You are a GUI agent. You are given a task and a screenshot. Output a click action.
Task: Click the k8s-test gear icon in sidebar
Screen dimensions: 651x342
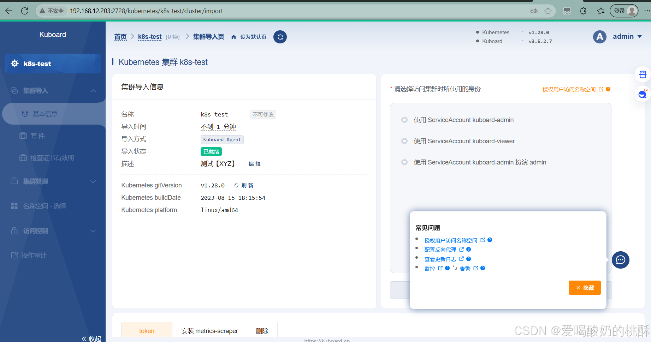click(x=15, y=64)
